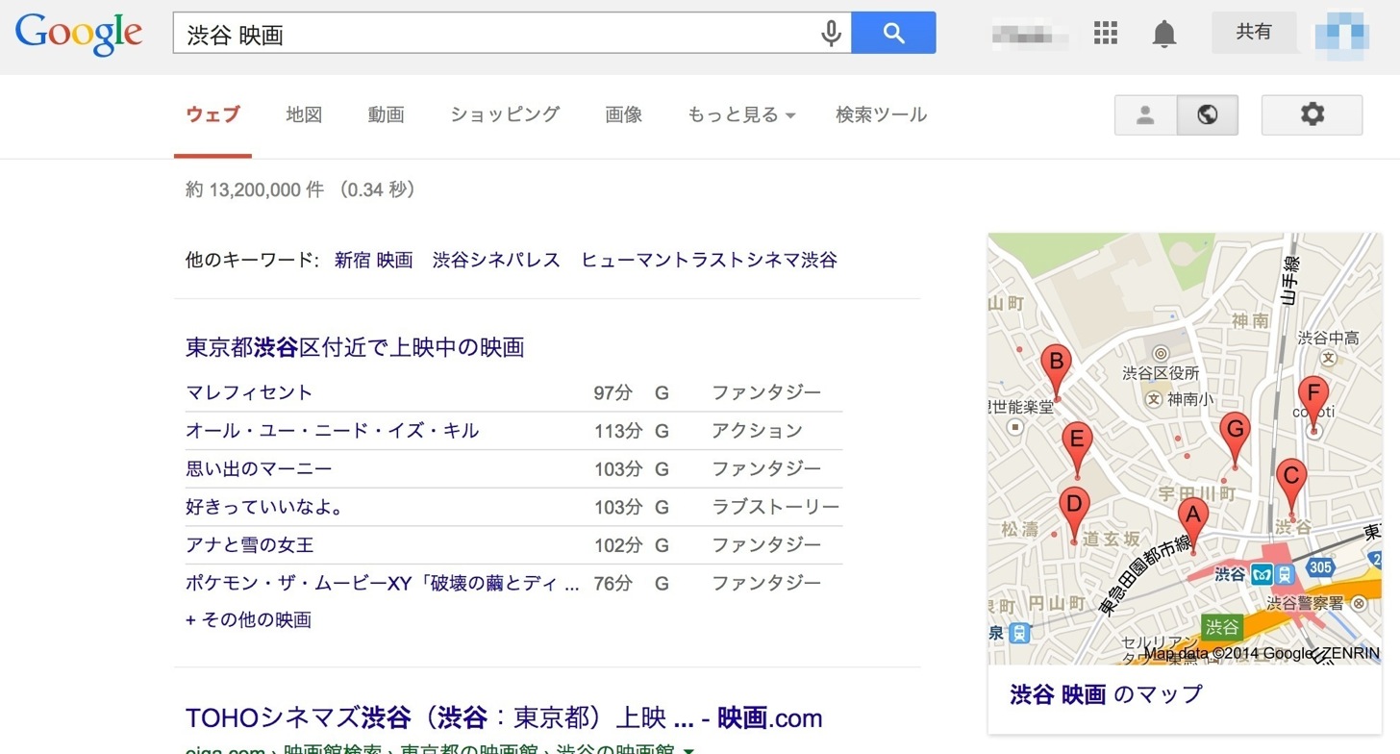Viewport: 1400px width, 754px height.
Task: Open the settings gear button
Action: point(1312,114)
